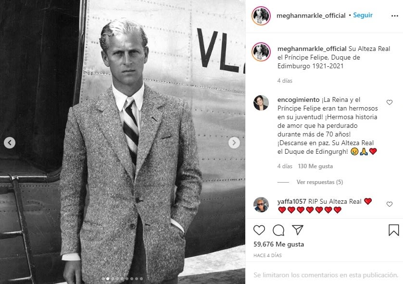View the 59,676 Me gusta likes list
The height and width of the screenshot is (284, 403).
[x=278, y=244]
